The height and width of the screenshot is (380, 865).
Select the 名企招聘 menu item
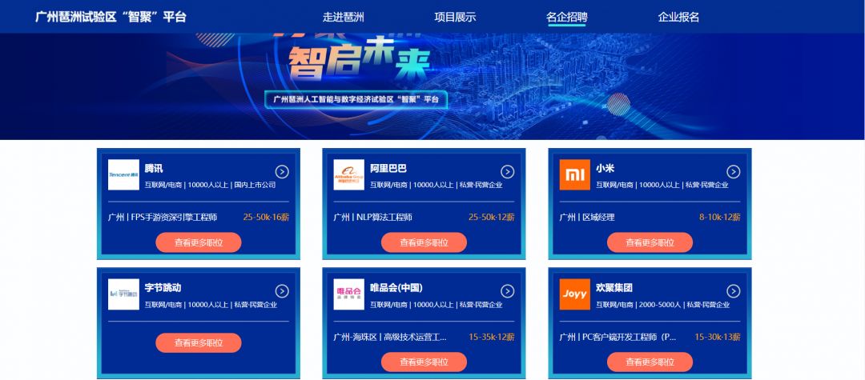coord(566,17)
